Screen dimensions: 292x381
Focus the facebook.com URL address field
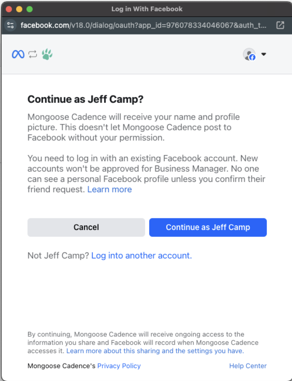(x=143, y=25)
